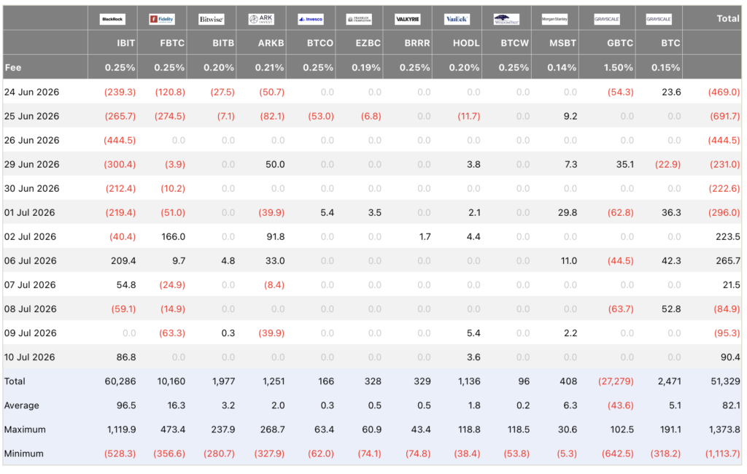Select the Bitwise logo
Viewport: 747px width, 474px height.
click(x=212, y=19)
